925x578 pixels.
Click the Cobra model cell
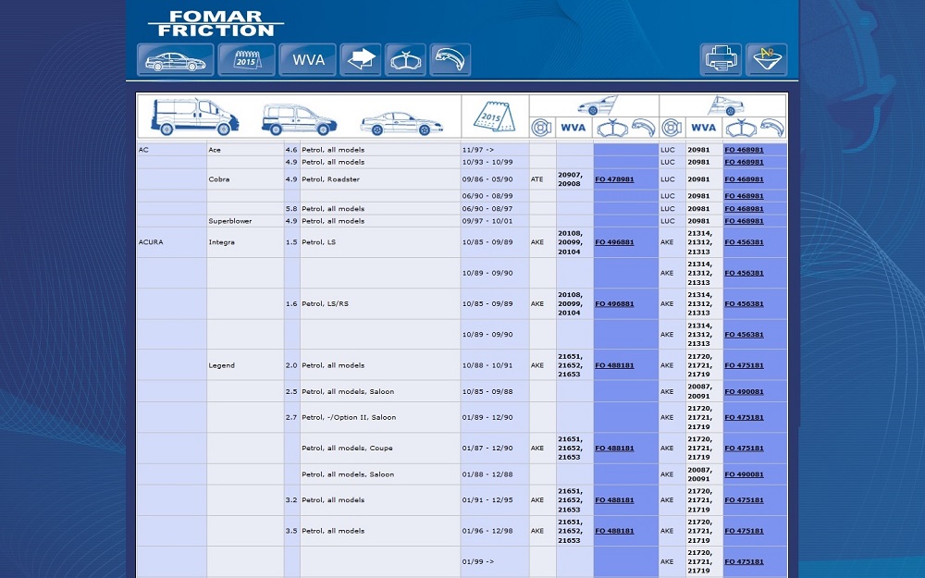(245, 179)
